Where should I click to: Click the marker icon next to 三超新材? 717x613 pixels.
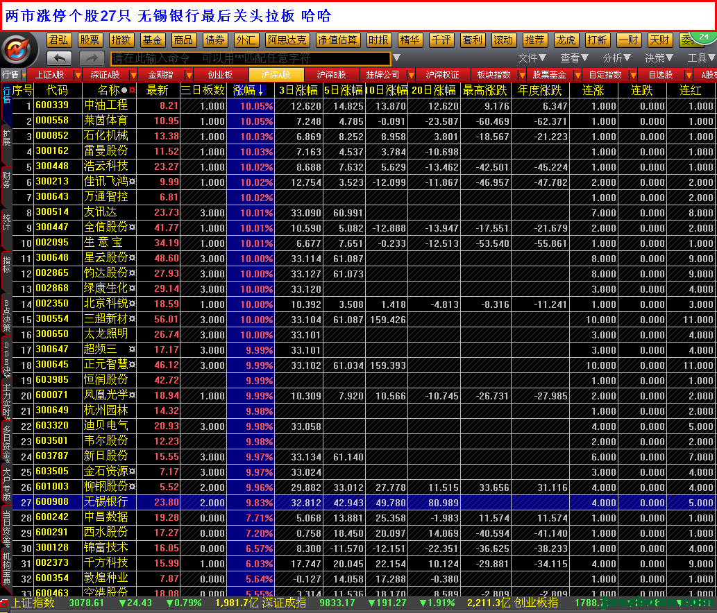click(x=132, y=318)
